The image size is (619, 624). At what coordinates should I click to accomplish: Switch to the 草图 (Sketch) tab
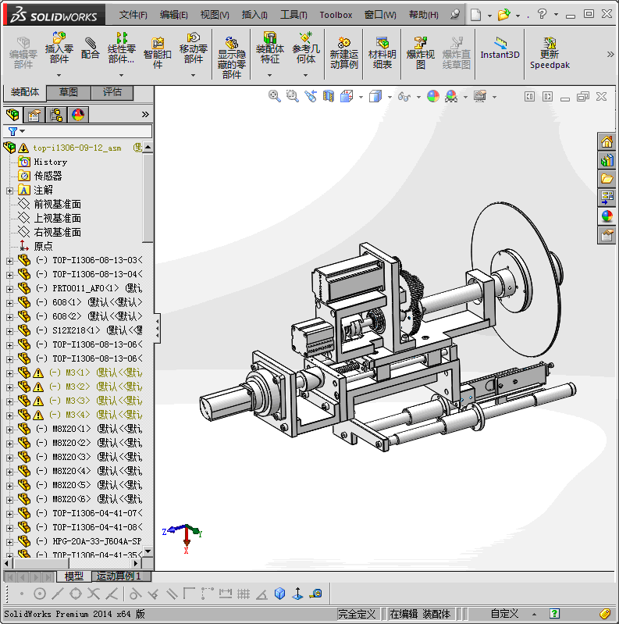tap(69, 92)
